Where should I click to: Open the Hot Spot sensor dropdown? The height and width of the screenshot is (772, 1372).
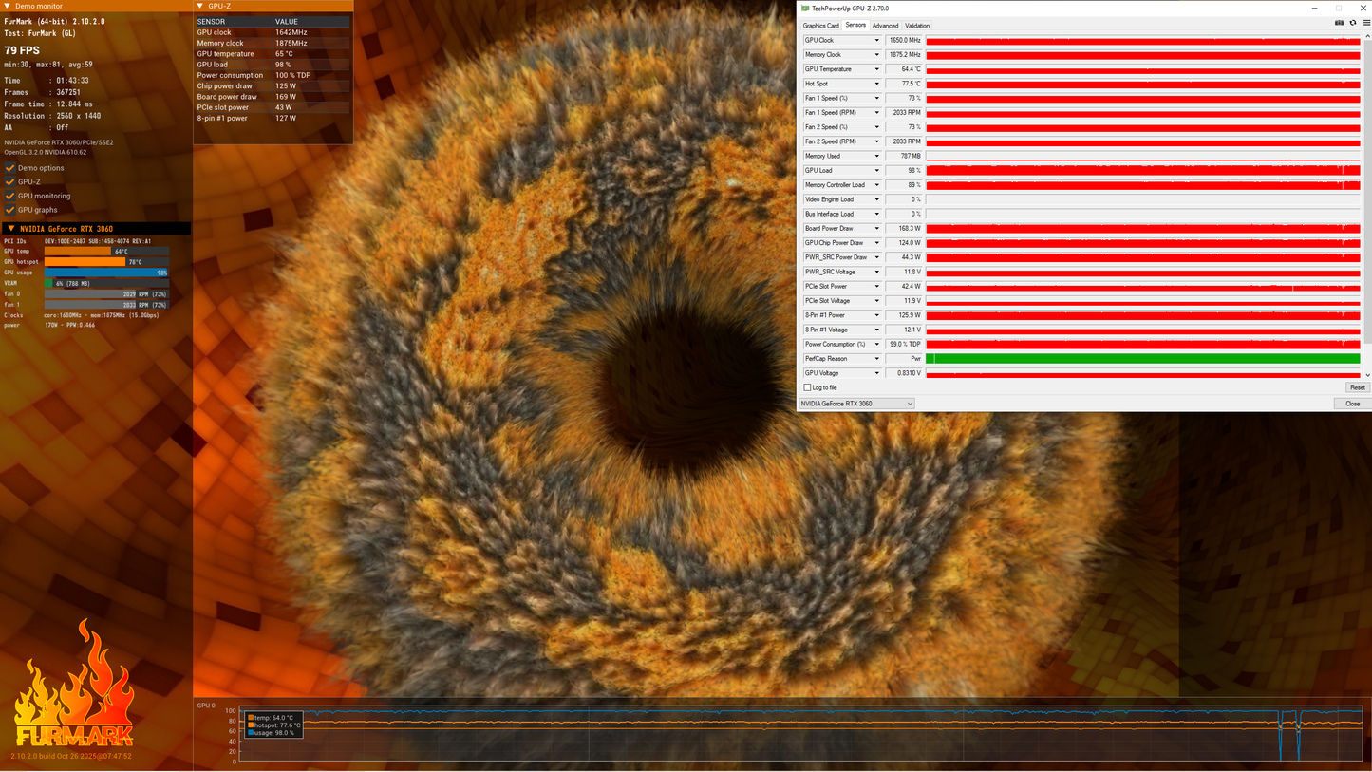[876, 84]
